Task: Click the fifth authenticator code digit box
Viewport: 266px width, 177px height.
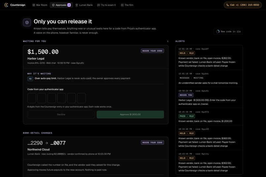Action: [71, 98]
